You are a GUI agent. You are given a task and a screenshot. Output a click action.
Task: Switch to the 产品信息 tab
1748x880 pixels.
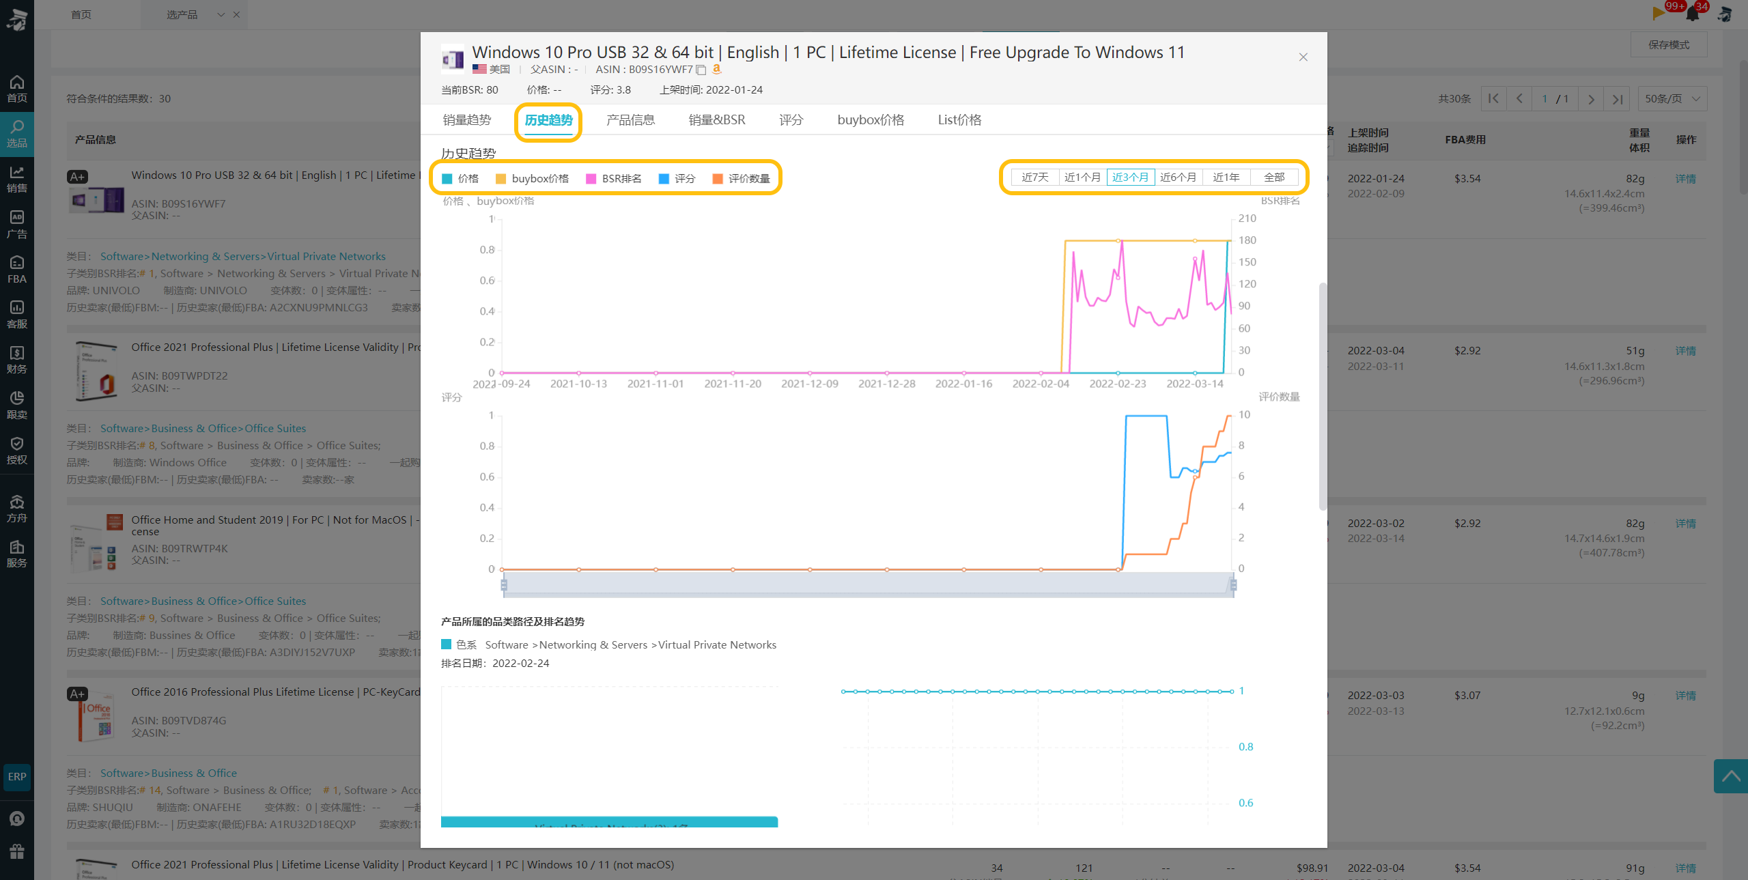pyautogui.click(x=630, y=120)
